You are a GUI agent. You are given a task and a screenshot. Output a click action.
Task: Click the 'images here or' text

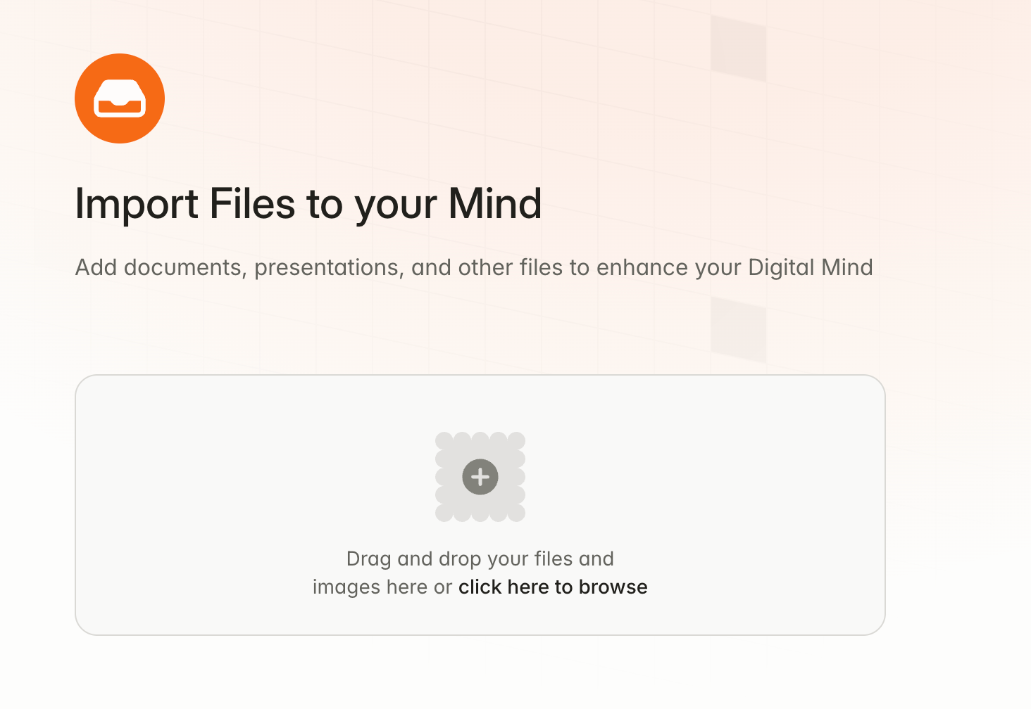pyautogui.click(x=382, y=587)
